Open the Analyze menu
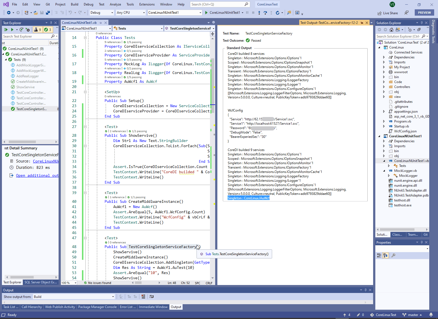 115,4
